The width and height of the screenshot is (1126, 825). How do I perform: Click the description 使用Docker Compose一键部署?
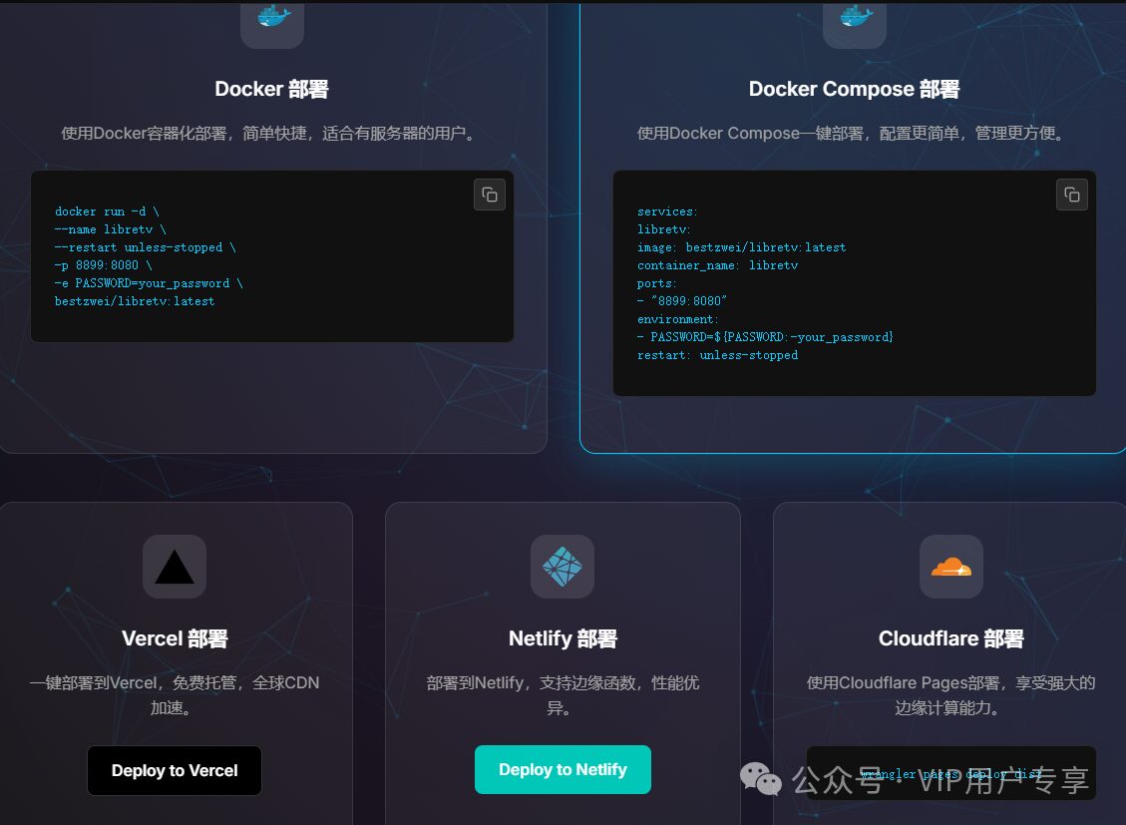coord(855,133)
